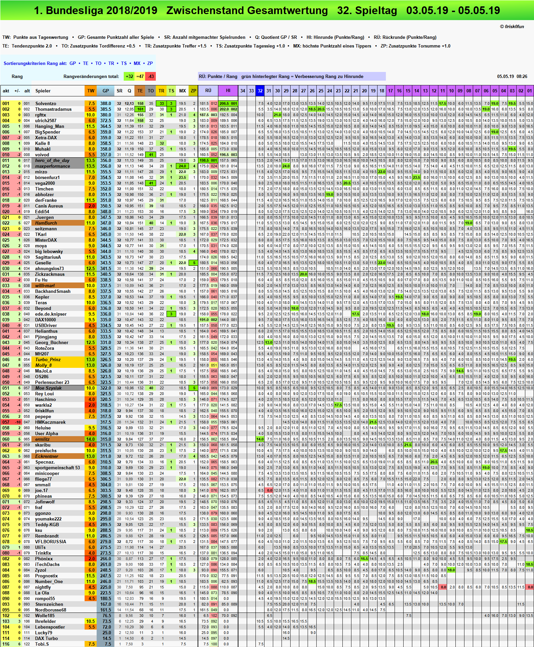Click the purple HI column header
534x647 pixels.
point(228,90)
